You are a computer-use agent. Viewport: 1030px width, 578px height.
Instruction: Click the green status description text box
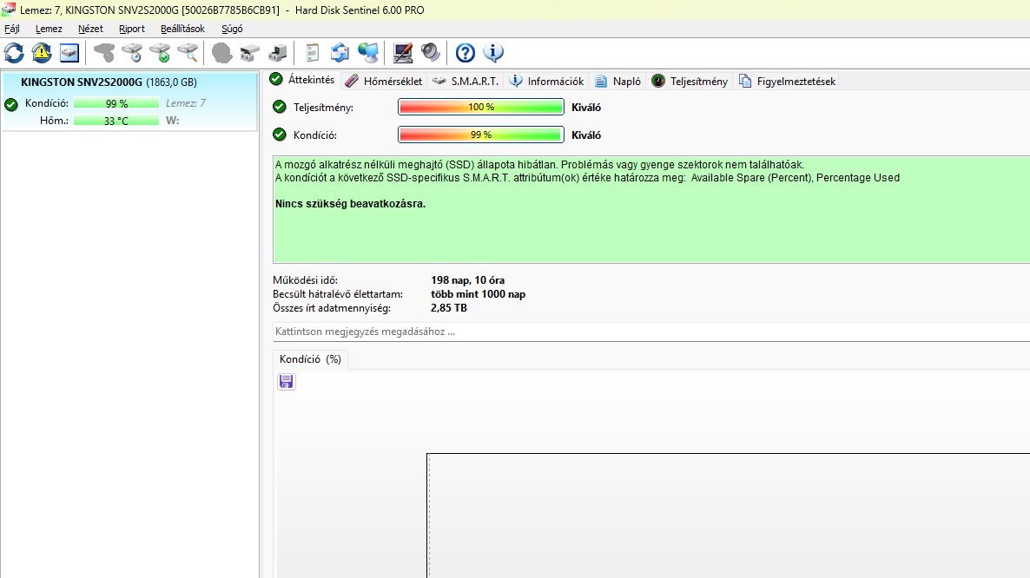pyautogui.click(x=651, y=209)
